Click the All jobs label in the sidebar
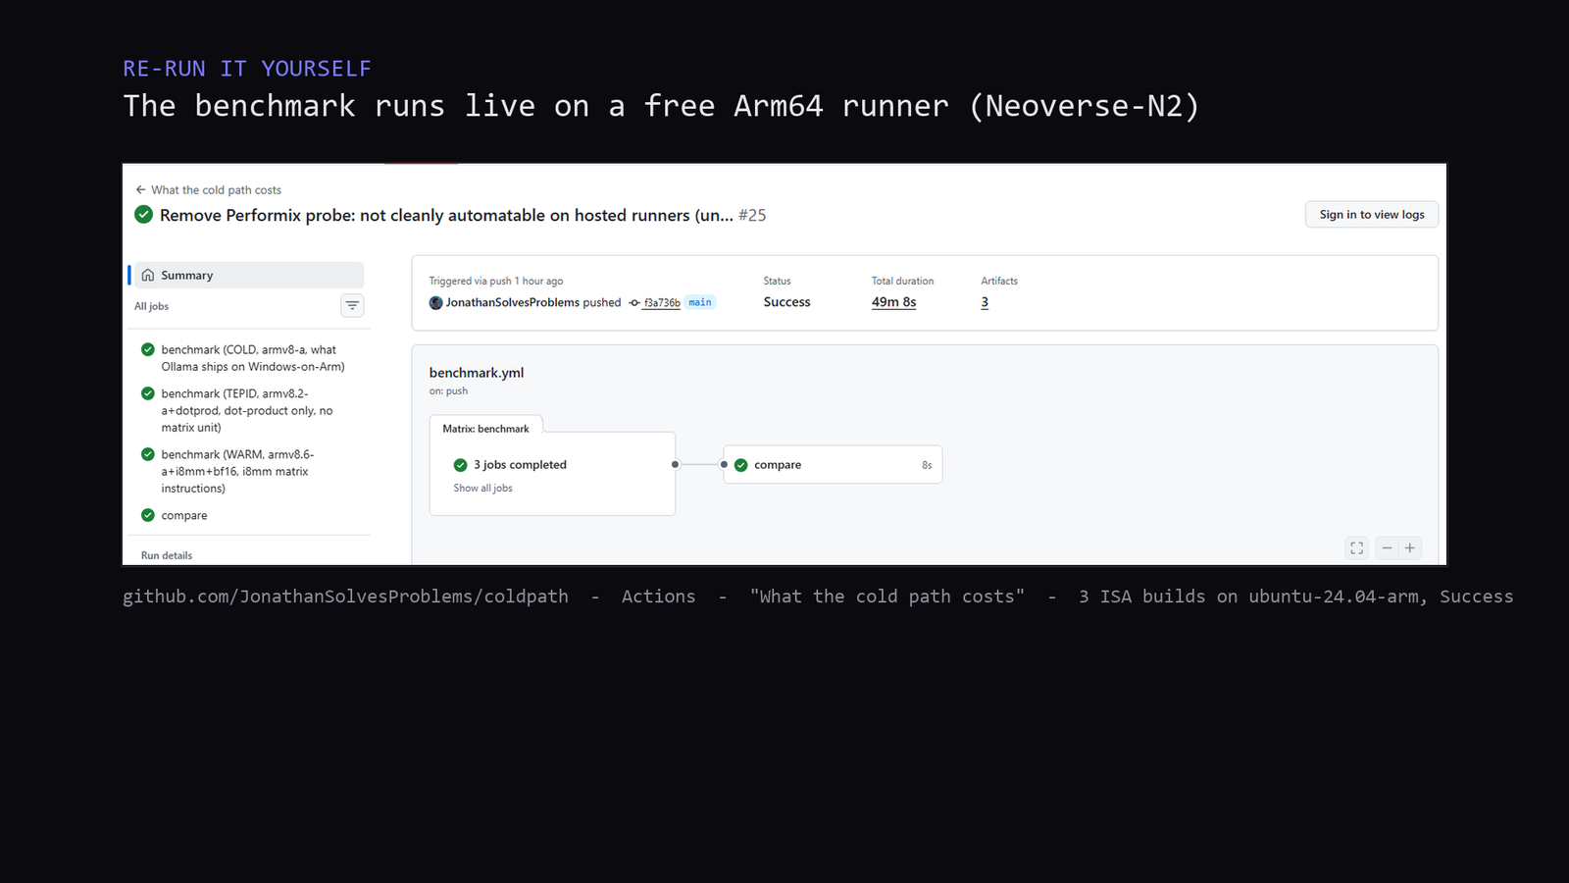Viewport: 1569px width, 883px height. click(152, 306)
